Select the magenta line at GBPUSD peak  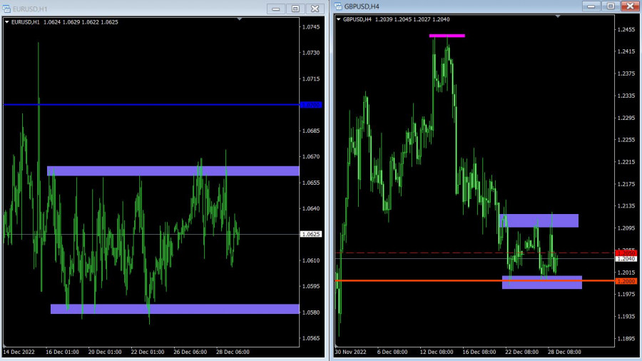(x=447, y=35)
